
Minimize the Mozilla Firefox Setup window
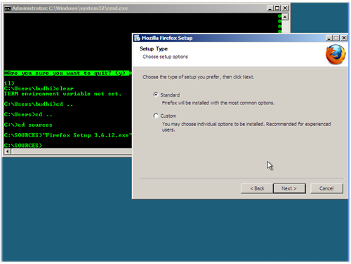(x=329, y=38)
